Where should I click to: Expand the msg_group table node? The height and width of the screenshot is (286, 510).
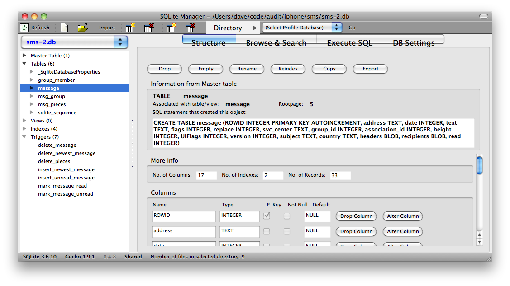click(32, 96)
